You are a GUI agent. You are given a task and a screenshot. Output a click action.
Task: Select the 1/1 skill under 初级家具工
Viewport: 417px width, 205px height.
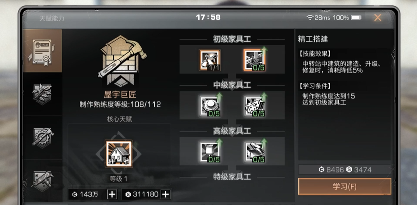pos(210,60)
